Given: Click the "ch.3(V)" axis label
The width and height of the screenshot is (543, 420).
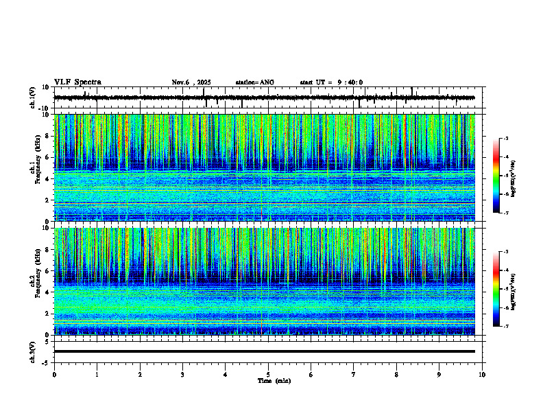Looking at the screenshot, I should [33, 352].
